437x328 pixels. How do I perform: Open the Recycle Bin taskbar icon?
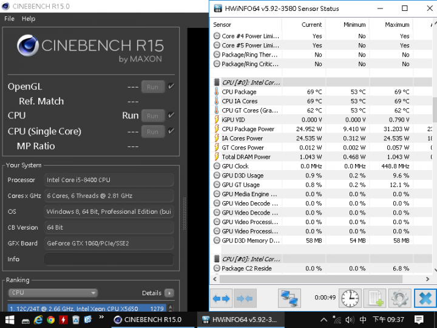point(75,319)
